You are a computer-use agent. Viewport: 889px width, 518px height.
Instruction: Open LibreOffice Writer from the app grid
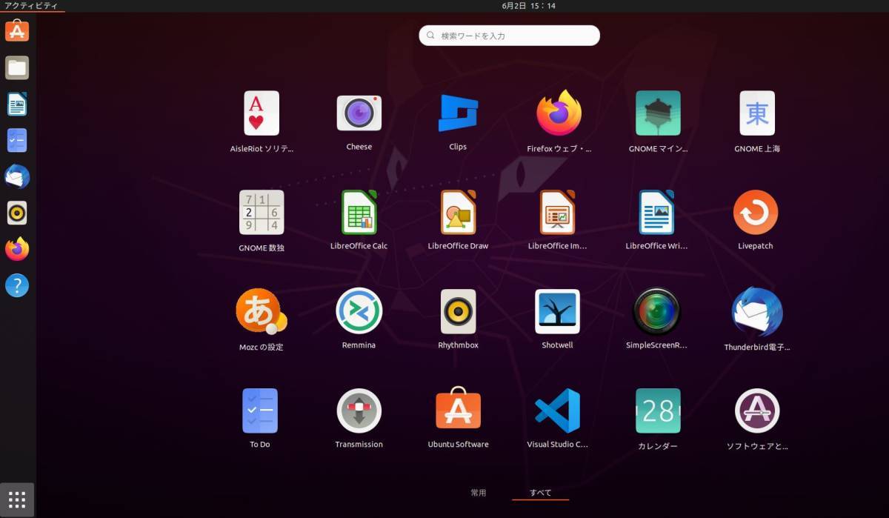(x=656, y=212)
